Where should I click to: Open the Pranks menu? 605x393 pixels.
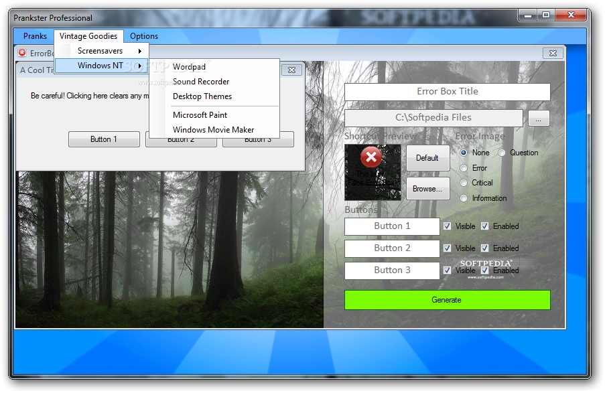click(x=35, y=36)
